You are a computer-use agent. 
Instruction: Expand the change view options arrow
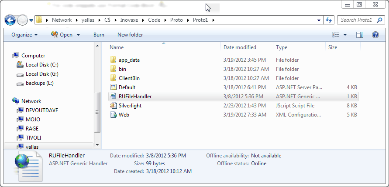pos(345,35)
